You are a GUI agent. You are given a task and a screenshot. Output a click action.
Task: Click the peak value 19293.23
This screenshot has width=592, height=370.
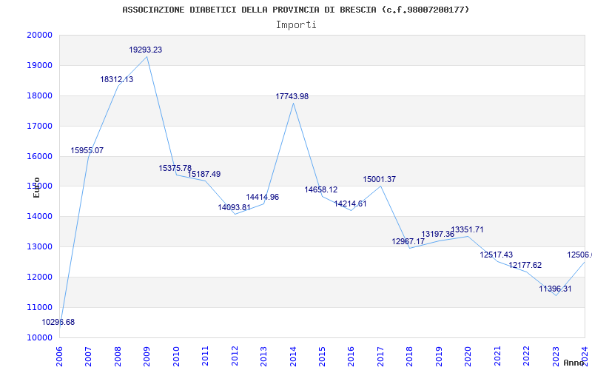[x=145, y=50]
